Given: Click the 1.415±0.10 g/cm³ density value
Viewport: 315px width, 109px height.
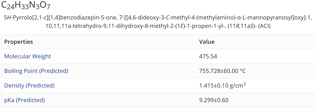Looking at the screenshot, I should pos(222,85).
